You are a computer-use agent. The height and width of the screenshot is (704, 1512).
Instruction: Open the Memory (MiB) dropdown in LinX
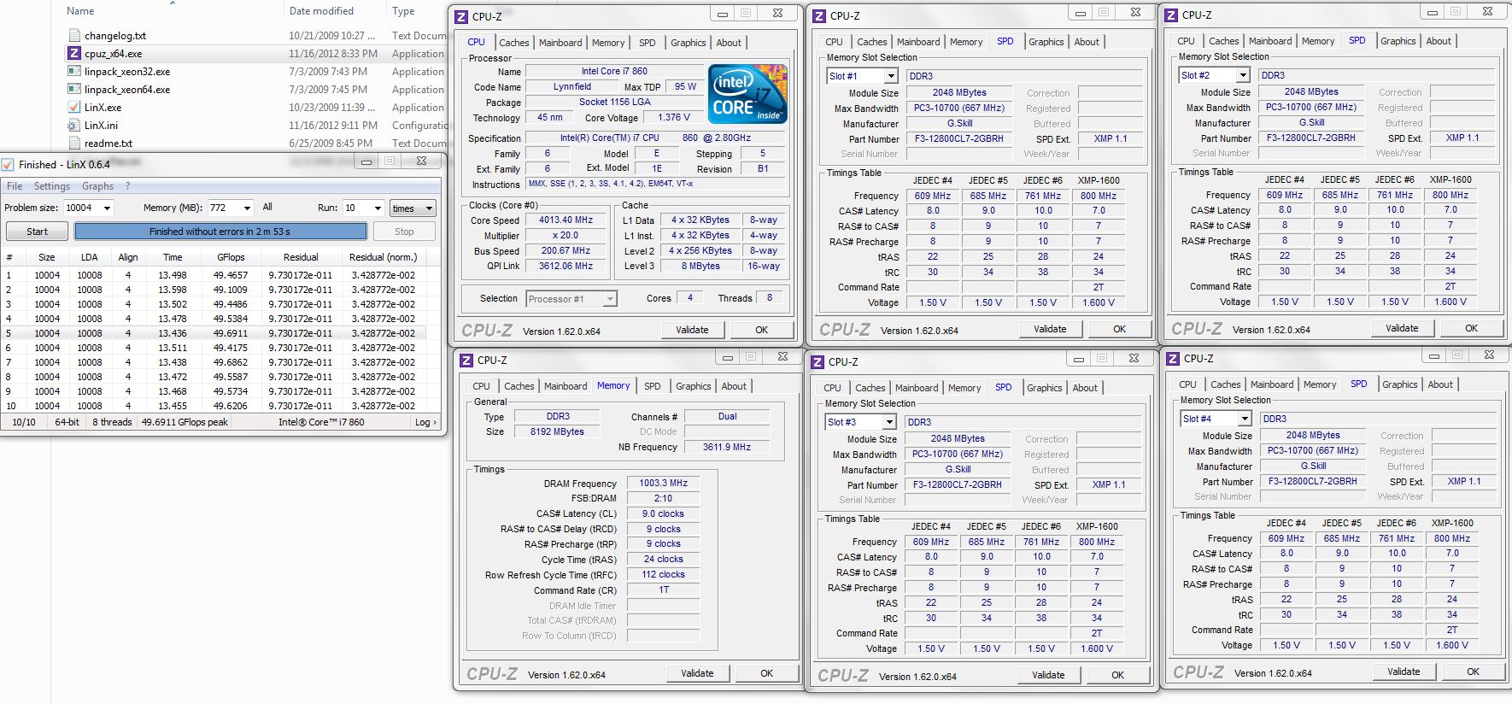coord(247,208)
